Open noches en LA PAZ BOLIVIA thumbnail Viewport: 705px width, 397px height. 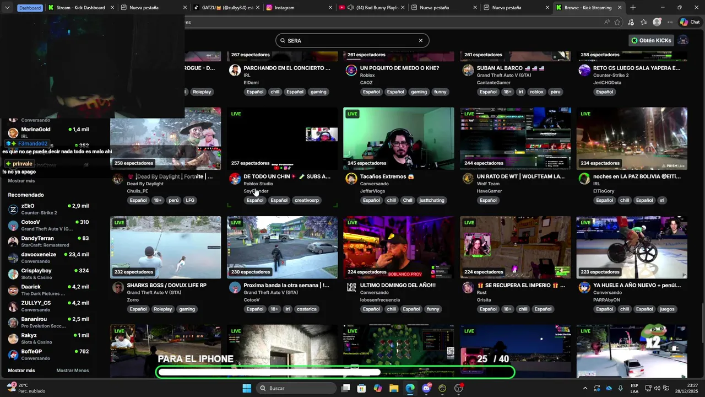coord(632,138)
